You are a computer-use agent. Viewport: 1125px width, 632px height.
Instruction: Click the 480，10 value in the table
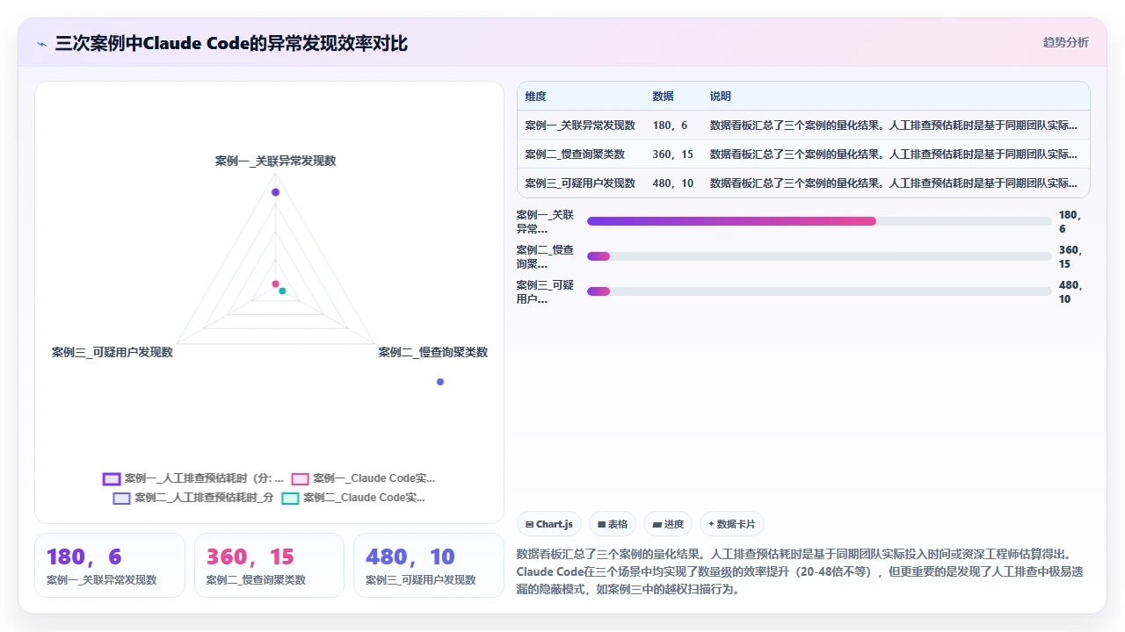pyautogui.click(x=673, y=183)
